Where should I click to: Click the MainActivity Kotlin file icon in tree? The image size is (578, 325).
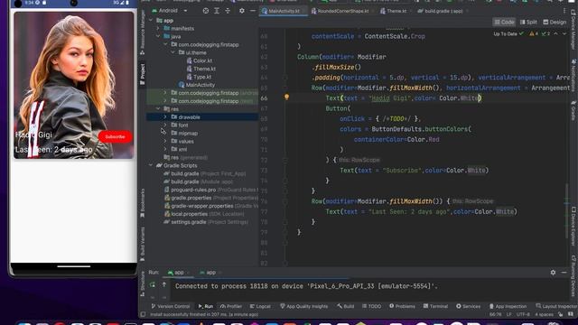click(182, 85)
